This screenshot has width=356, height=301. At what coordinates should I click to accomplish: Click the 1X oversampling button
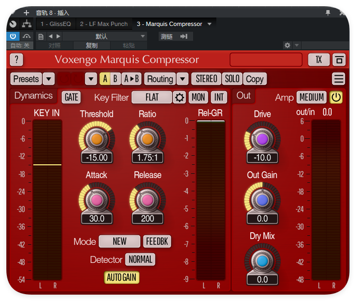coord(319,59)
